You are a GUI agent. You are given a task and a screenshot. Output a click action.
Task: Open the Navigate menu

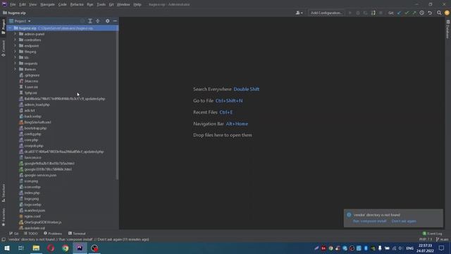coord(47,5)
